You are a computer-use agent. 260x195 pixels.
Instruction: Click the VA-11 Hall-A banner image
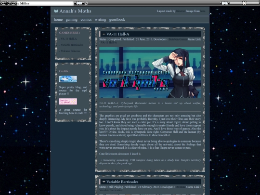pos(150,72)
